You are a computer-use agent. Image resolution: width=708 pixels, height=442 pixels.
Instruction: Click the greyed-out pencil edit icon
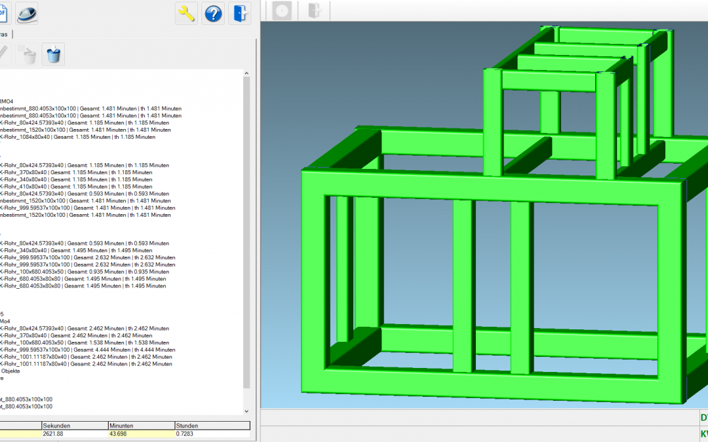(x=3, y=54)
